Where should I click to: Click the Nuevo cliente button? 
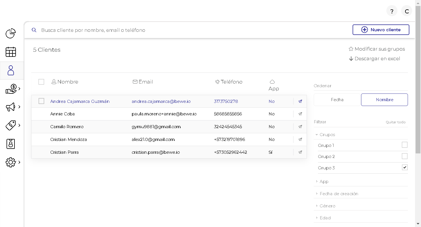pos(381,30)
